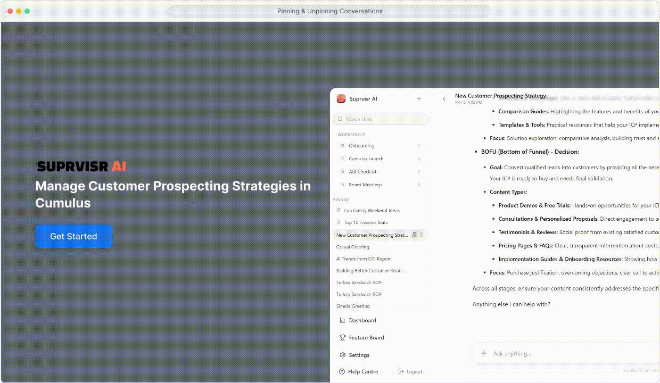
Task: Open the Casual Greeting conversation
Action: pos(352,247)
